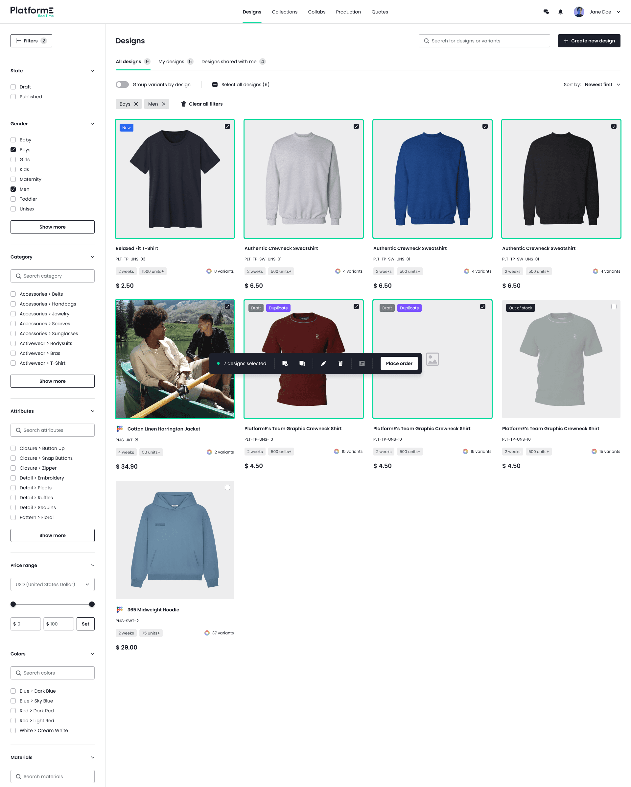
Task: Collapse the Category filter section
Action: tap(93, 257)
